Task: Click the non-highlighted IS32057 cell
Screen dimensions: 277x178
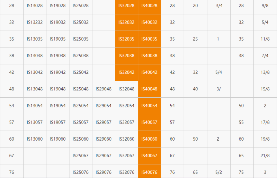Action: click(x=126, y=122)
